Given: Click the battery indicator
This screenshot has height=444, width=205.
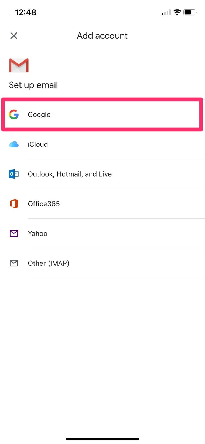Looking at the screenshot, I should pos(189,12).
